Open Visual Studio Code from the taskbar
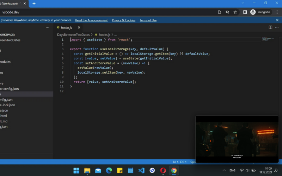 coord(141,170)
